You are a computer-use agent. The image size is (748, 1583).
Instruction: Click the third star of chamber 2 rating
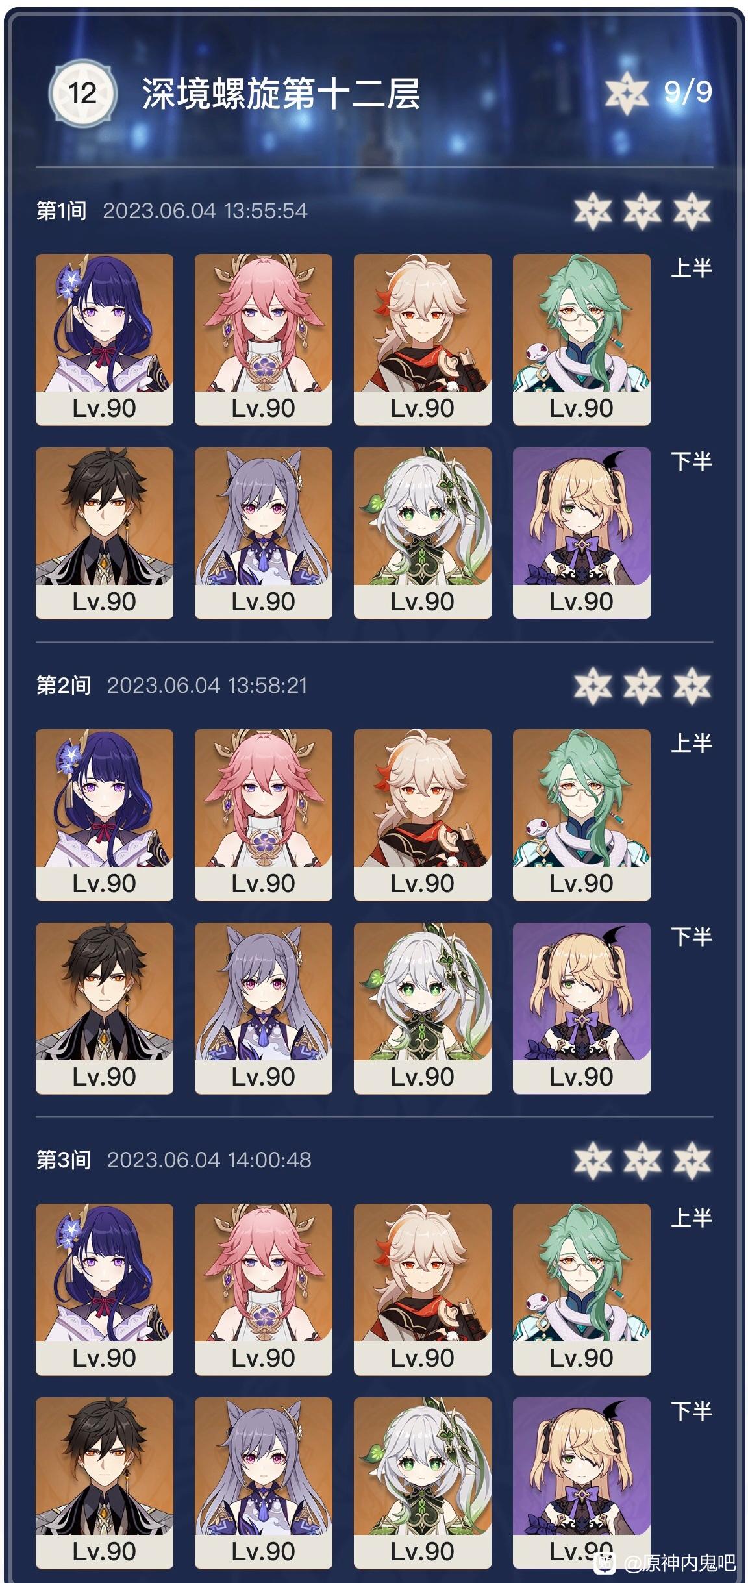click(x=692, y=686)
